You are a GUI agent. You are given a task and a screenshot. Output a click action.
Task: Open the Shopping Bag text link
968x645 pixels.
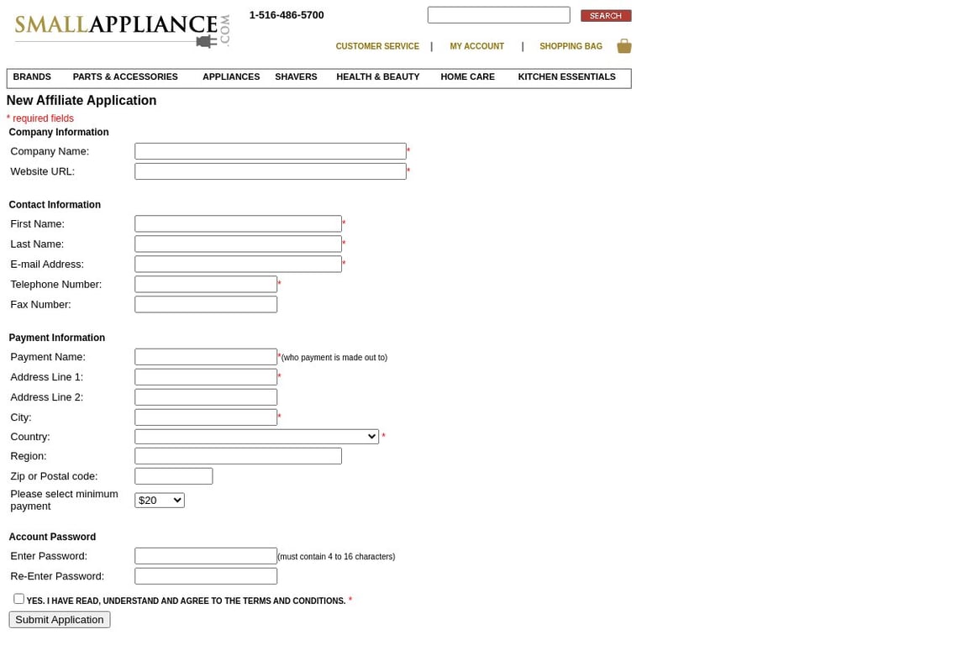point(571,46)
